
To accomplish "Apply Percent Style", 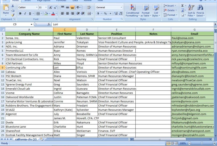I will point(105,13).
